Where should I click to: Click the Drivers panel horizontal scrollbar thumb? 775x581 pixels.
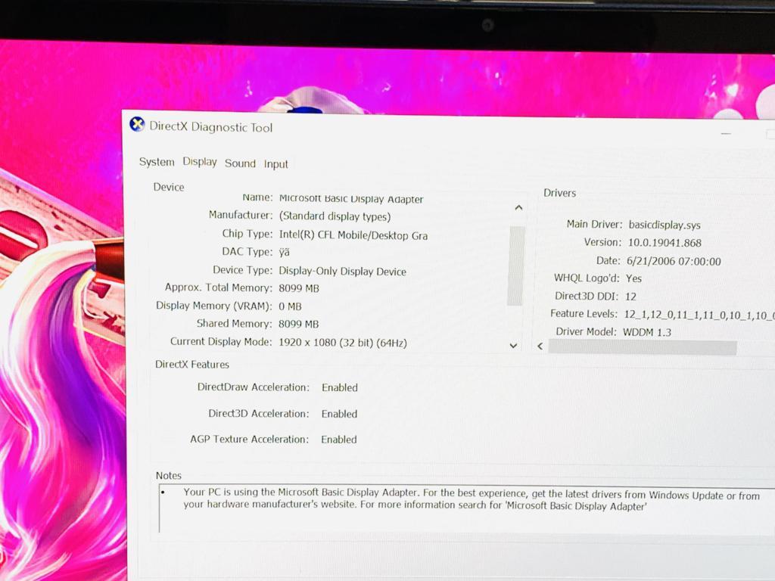643,347
